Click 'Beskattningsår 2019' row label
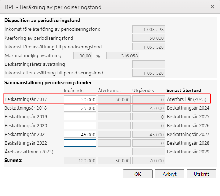Screen dimensions: 220x196 26,116
